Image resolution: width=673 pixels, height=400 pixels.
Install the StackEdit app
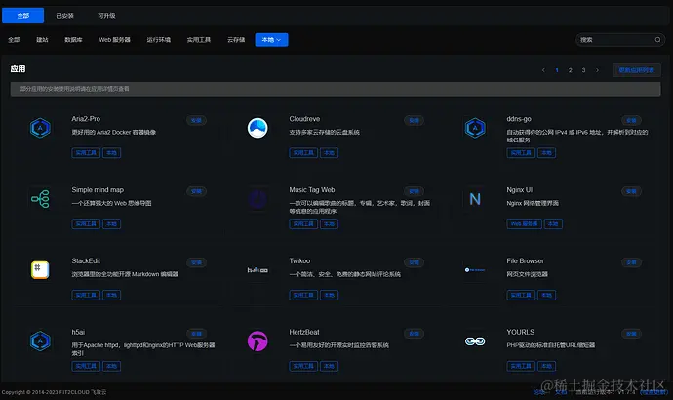click(x=197, y=262)
